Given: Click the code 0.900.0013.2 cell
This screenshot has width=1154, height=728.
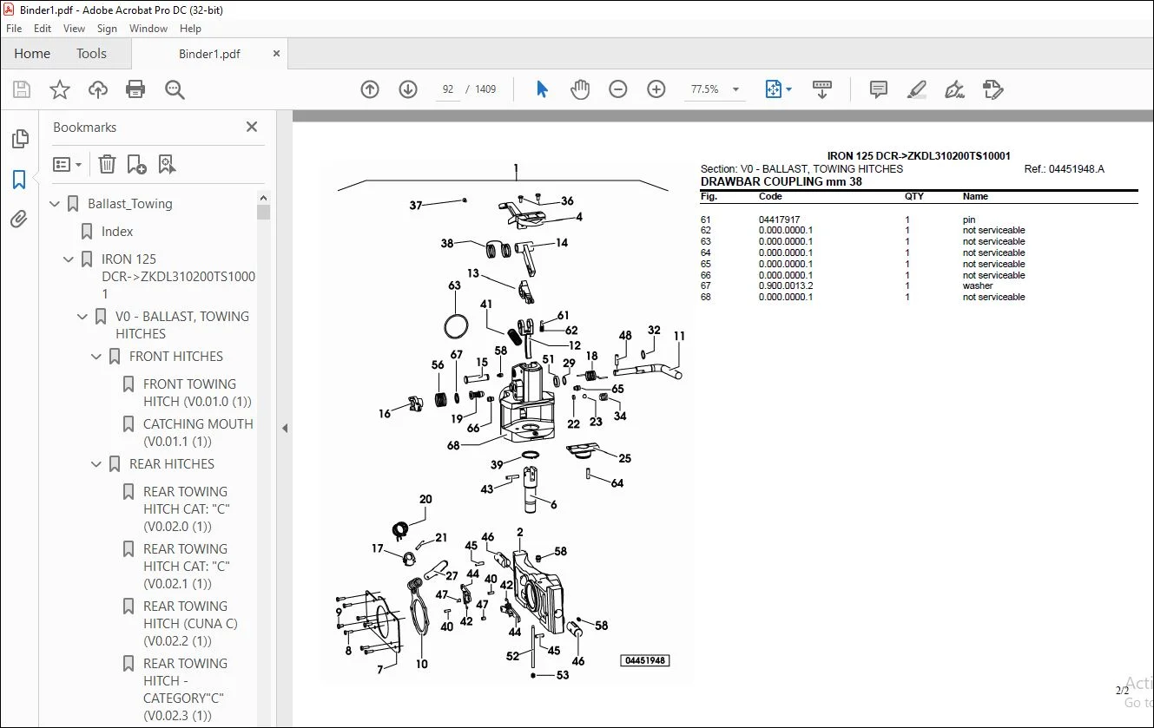Looking at the screenshot, I should pyautogui.click(x=786, y=285).
